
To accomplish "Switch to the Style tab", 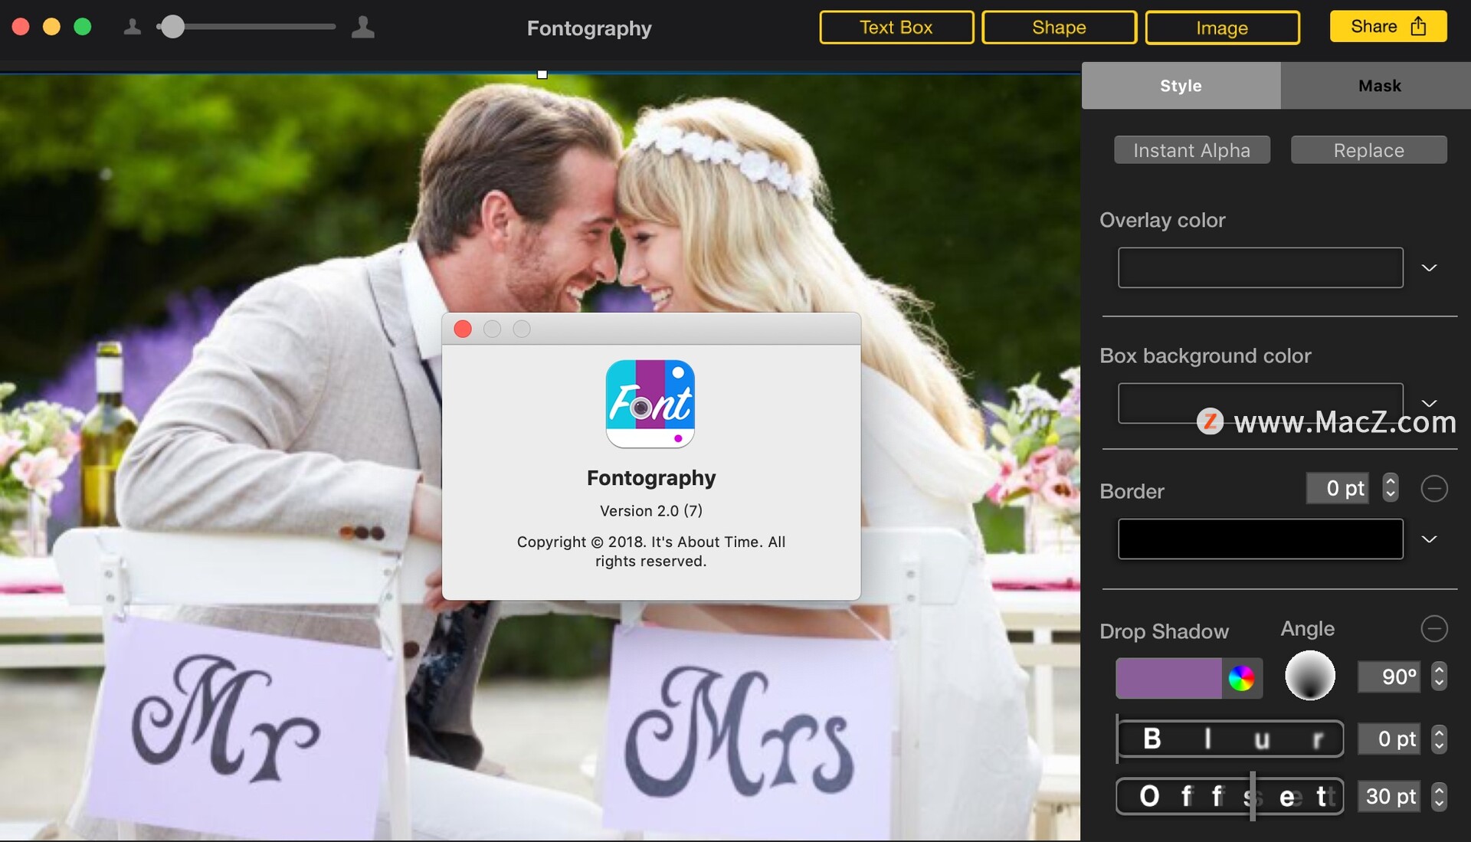I will click(1181, 86).
